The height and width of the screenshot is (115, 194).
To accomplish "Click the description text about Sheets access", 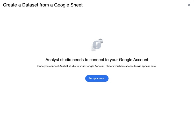I will pos(97,66).
